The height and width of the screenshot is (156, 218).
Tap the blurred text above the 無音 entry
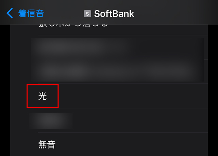click(51, 120)
